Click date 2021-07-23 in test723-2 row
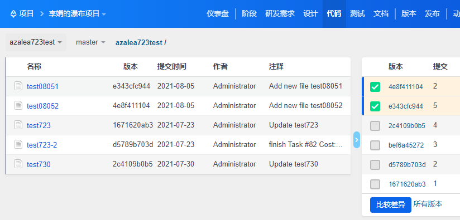460x220 pixels. [176, 144]
